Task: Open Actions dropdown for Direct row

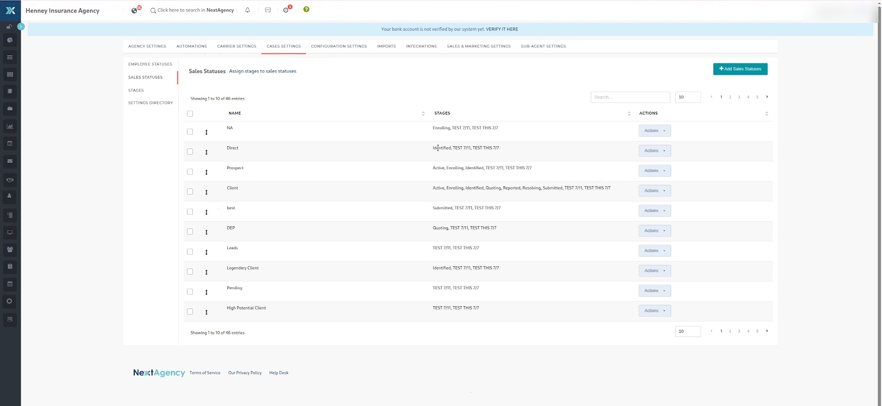Action: [655, 151]
